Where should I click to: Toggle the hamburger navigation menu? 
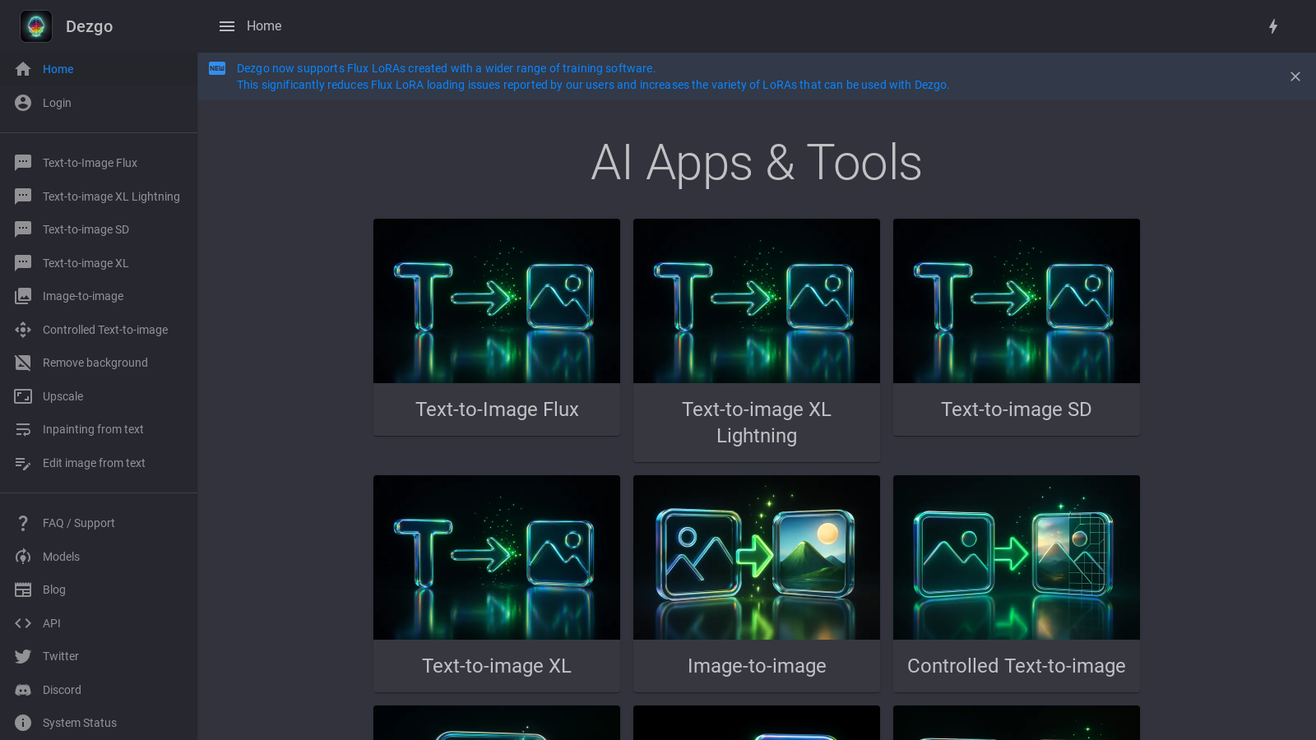click(x=227, y=26)
